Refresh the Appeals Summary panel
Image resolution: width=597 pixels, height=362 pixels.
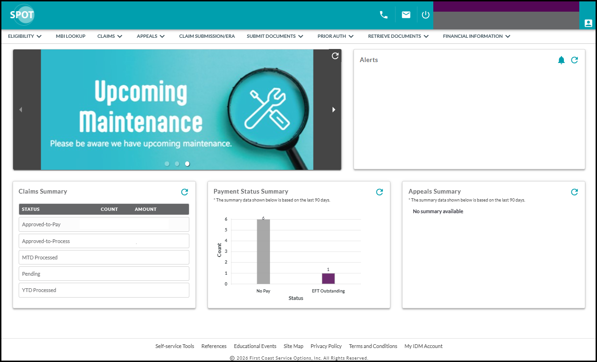[575, 192]
